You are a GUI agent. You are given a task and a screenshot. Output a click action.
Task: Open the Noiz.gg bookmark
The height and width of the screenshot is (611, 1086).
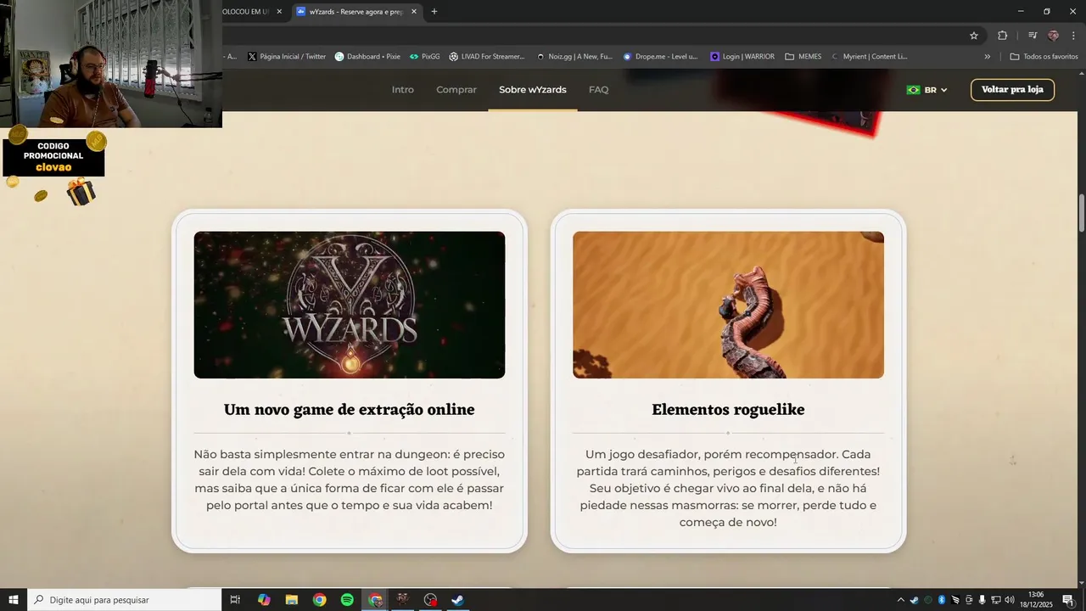coord(574,57)
